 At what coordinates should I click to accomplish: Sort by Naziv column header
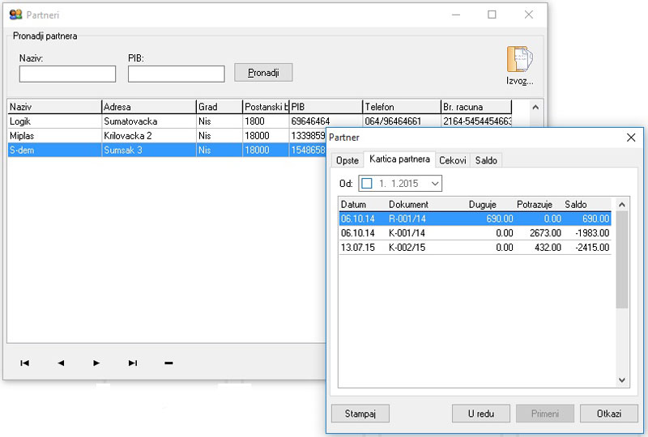pyautogui.click(x=54, y=107)
